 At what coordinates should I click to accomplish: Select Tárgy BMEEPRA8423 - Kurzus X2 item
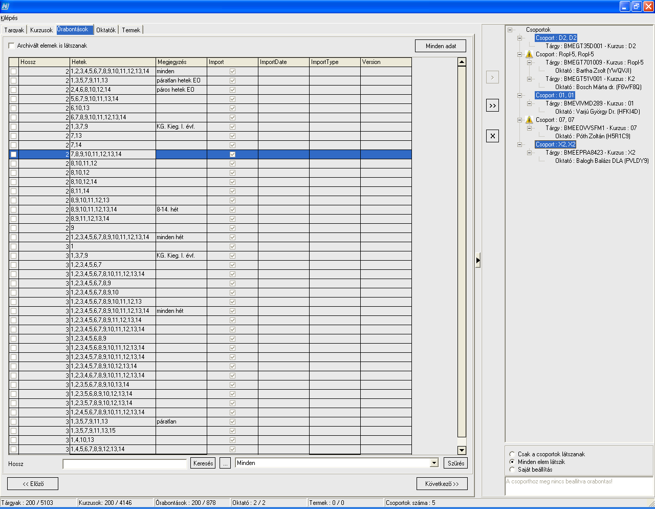coord(591,153)
